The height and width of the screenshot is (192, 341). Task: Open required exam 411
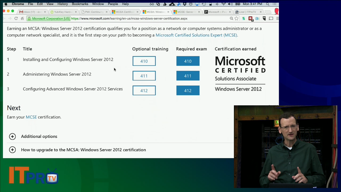[x=188, y=76]
